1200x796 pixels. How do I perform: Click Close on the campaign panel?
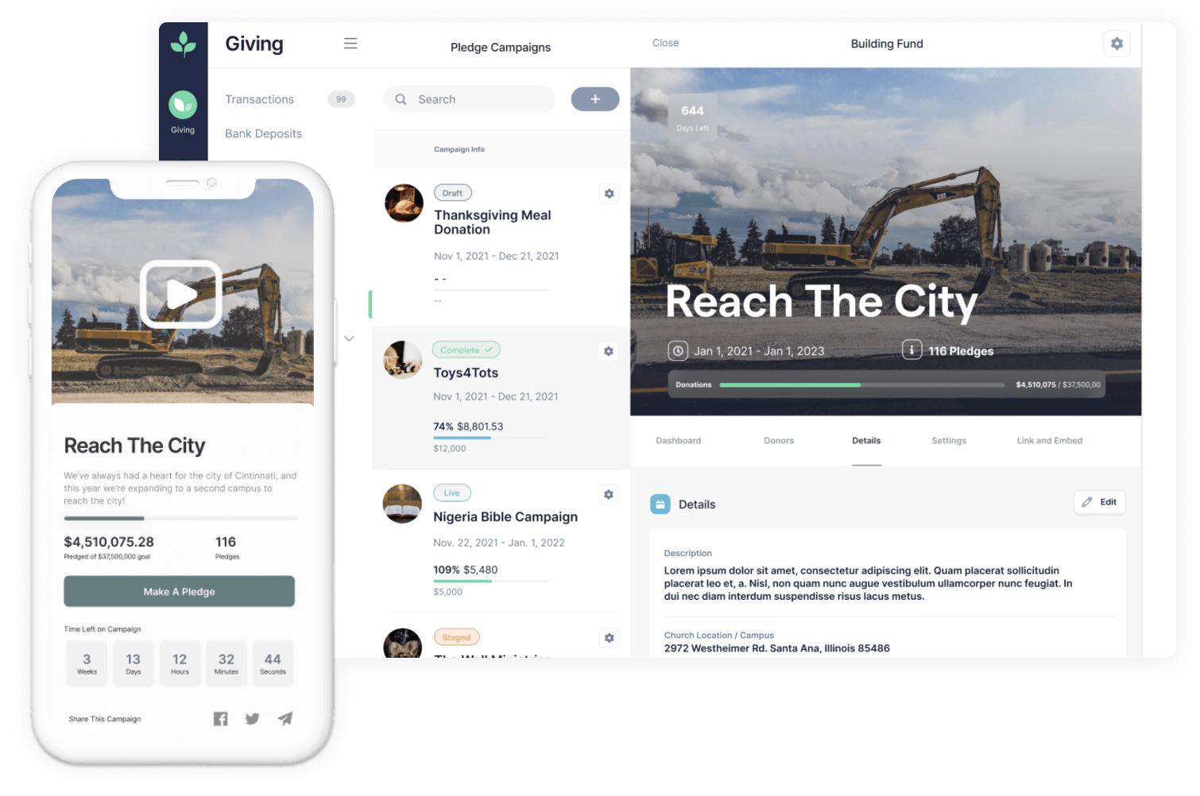[666, 43]
